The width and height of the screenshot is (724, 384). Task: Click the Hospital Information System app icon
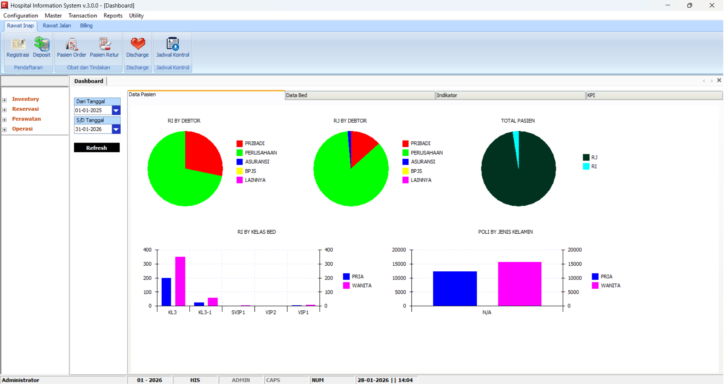pyautogui.click(x=5, y=5)
